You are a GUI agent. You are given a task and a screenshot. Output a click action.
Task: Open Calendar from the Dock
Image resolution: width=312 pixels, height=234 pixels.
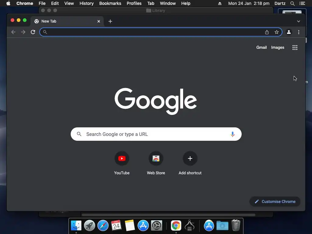pyautogui.click(x=116, y=226)
